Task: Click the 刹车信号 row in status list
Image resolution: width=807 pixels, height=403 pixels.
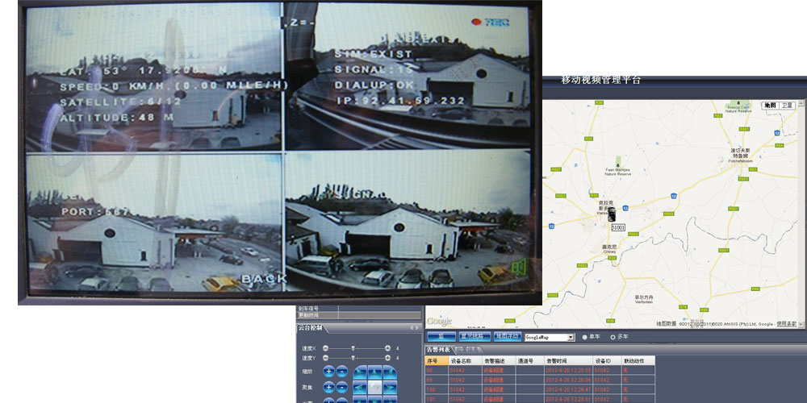Action: pyautogui.click(x=359, y=309)
